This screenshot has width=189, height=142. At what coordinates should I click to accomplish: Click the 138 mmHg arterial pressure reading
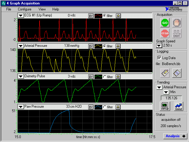(72, 46)
